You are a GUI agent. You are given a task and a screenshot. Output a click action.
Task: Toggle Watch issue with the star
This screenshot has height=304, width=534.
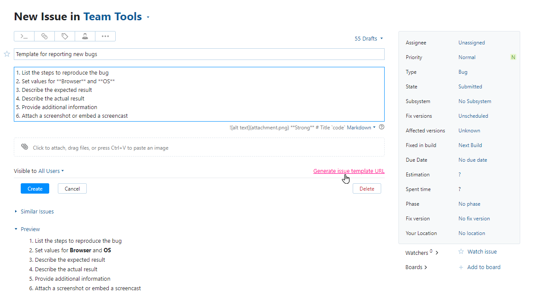coord(461,251)
